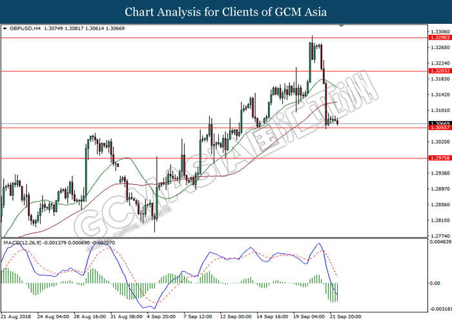
Task: Click the 1.31830 price axis value
Action: [440, 79]
